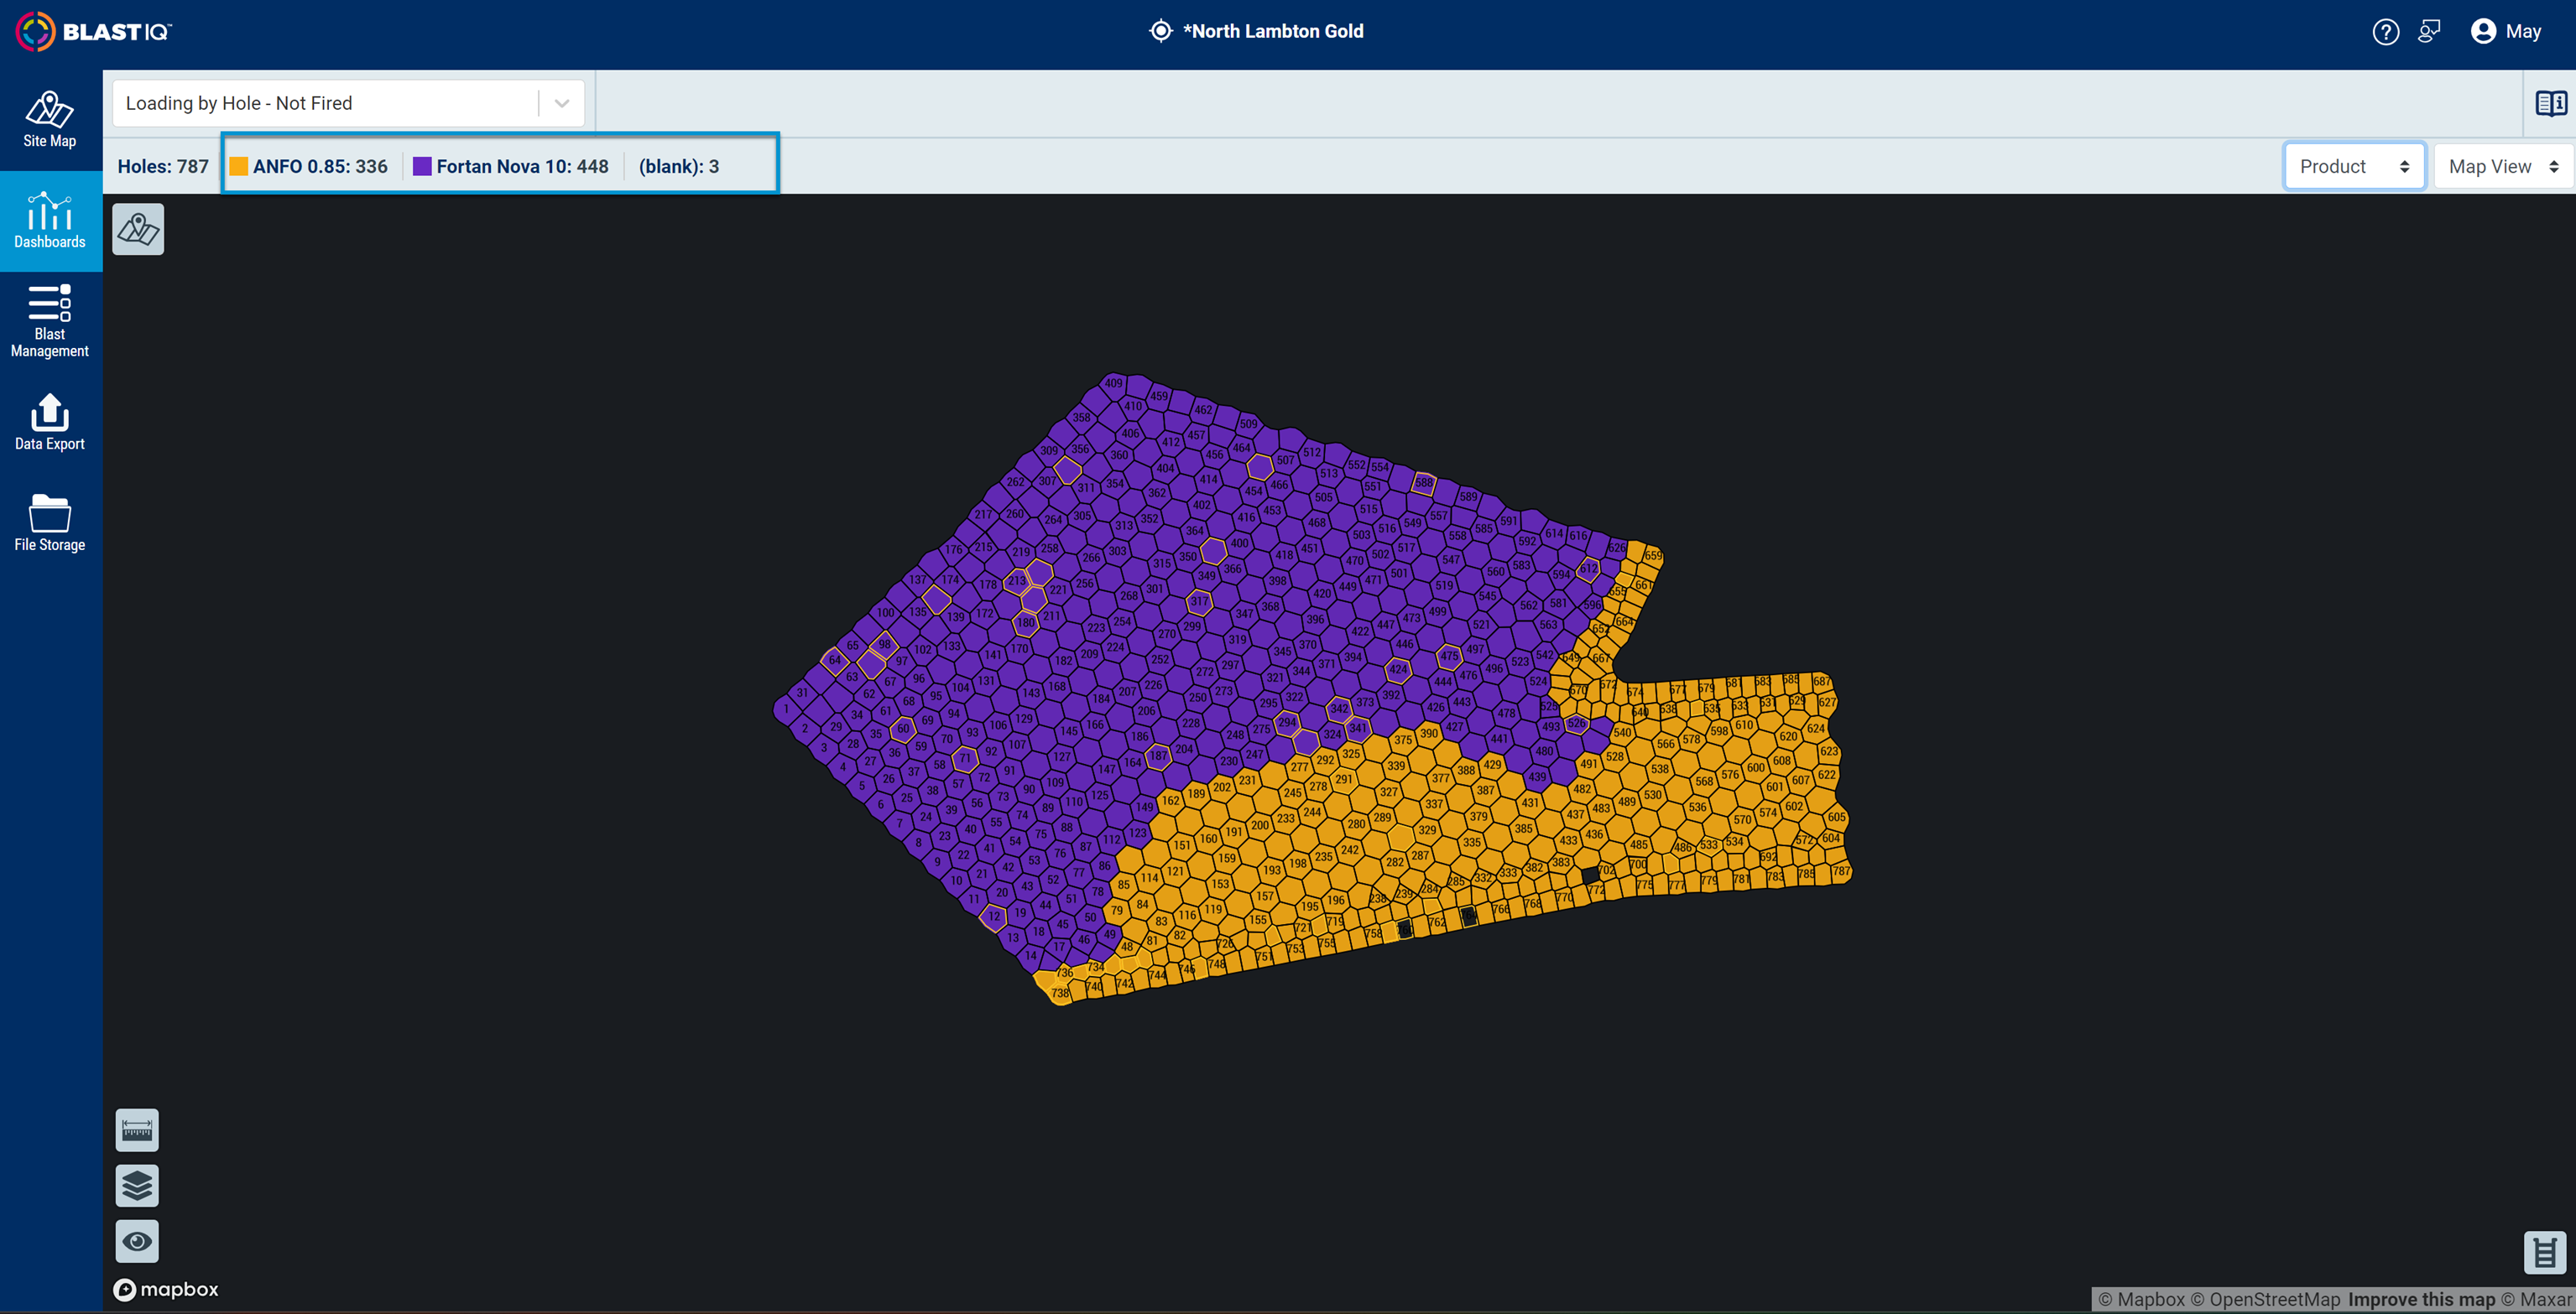Activate the ruler measure tool

(137, 1130)
